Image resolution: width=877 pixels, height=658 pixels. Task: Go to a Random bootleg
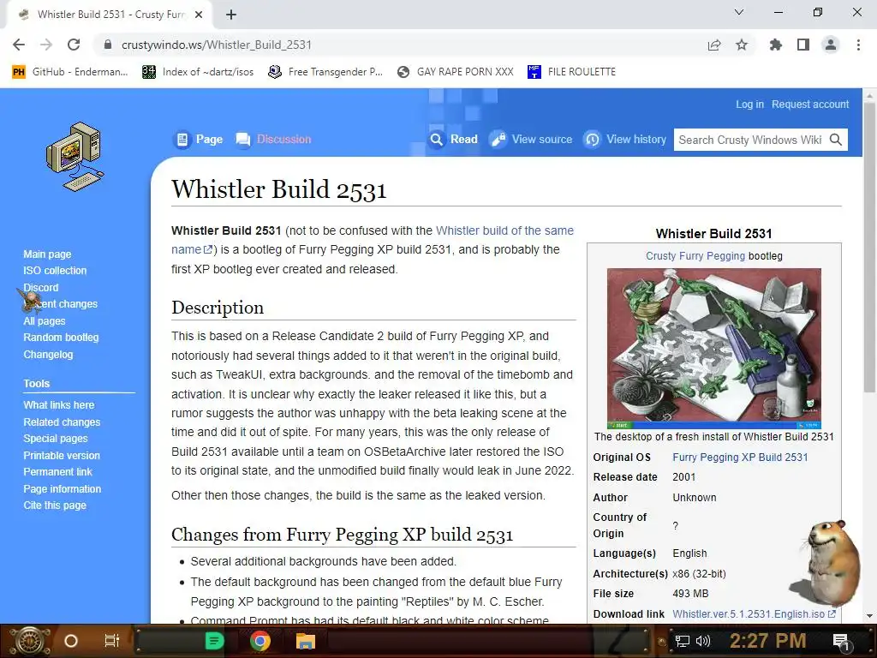61,338
